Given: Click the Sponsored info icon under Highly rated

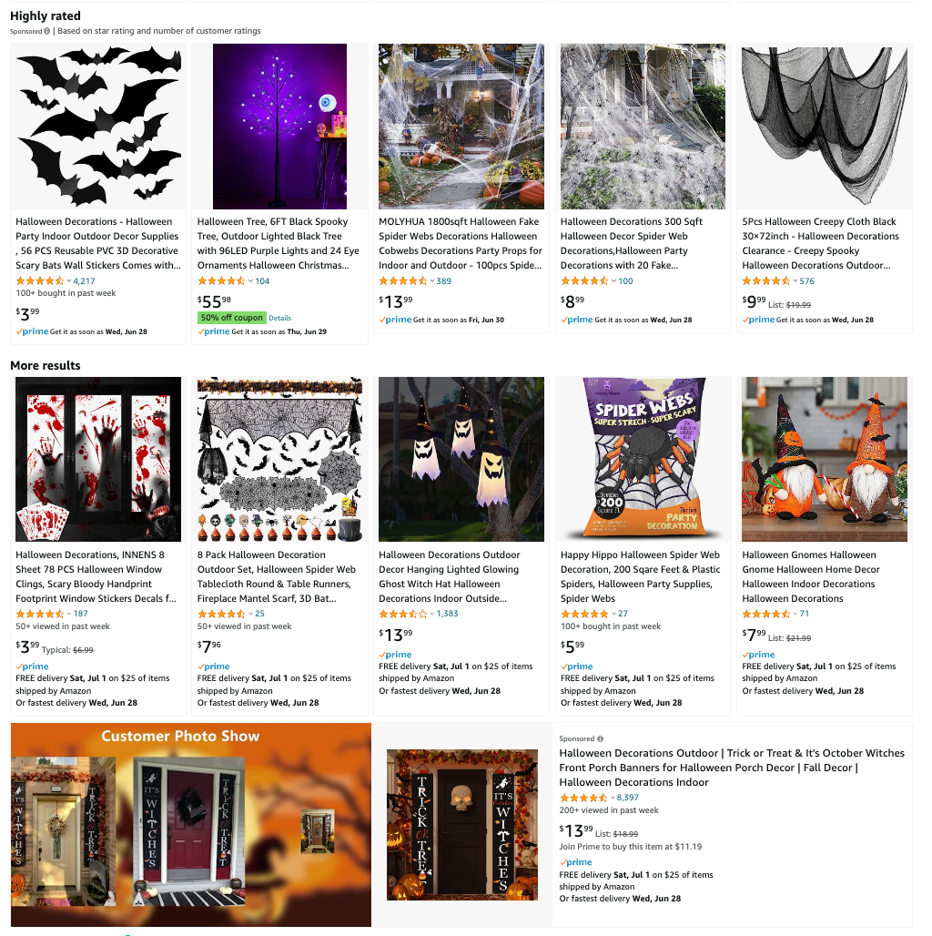Looking at the screenshot, I should point(46,31).
